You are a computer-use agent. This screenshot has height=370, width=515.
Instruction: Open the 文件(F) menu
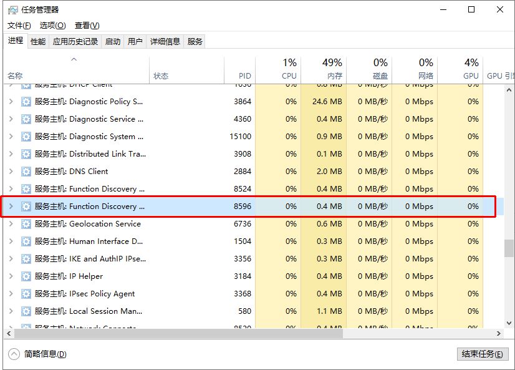pyautogui.click(x=19, y=26)
